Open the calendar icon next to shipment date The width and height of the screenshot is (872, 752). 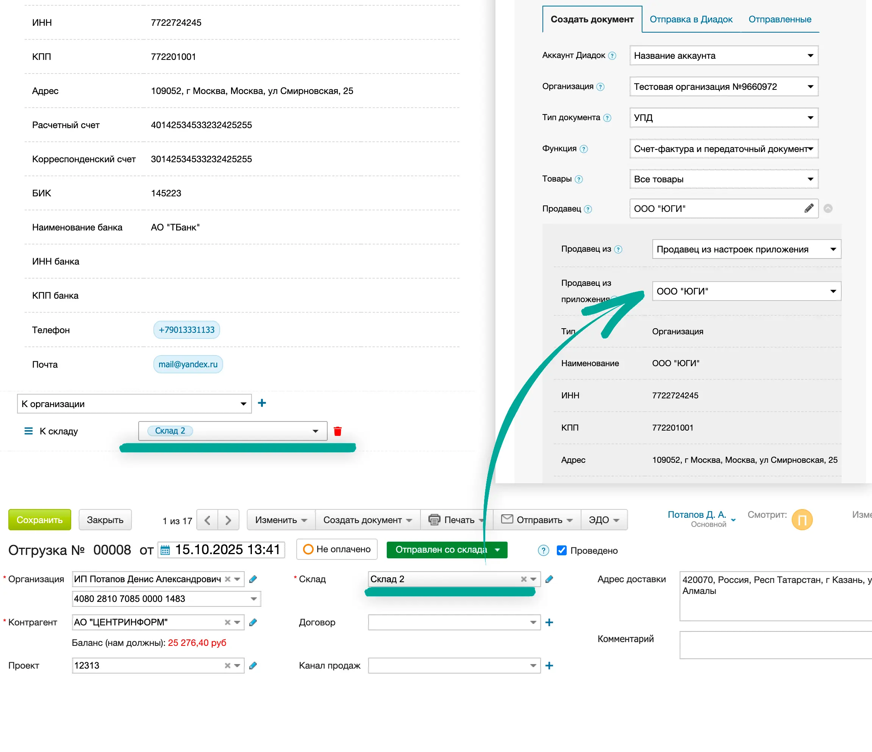click(x=166, y=550)
